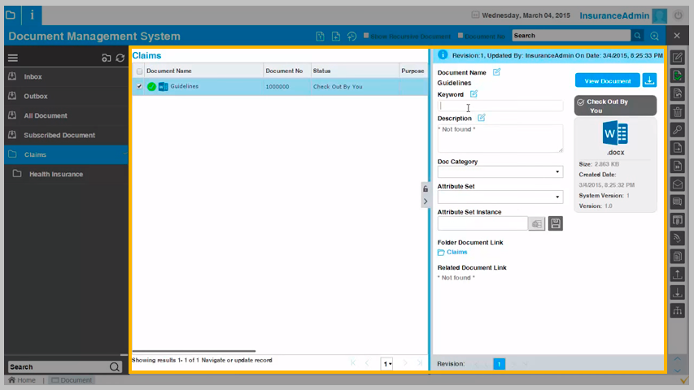Click the new document plus icon in header
The image size is (694, 390).
click(x=336, y=37)
